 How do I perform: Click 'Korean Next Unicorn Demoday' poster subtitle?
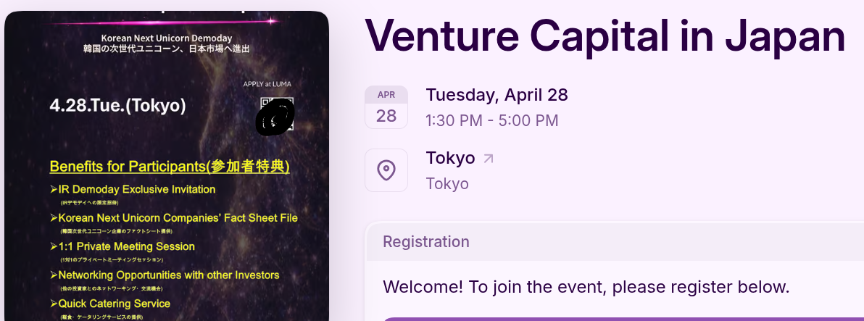166,38
